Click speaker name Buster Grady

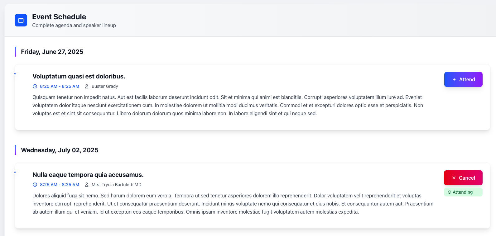click(x=105, y=86)
